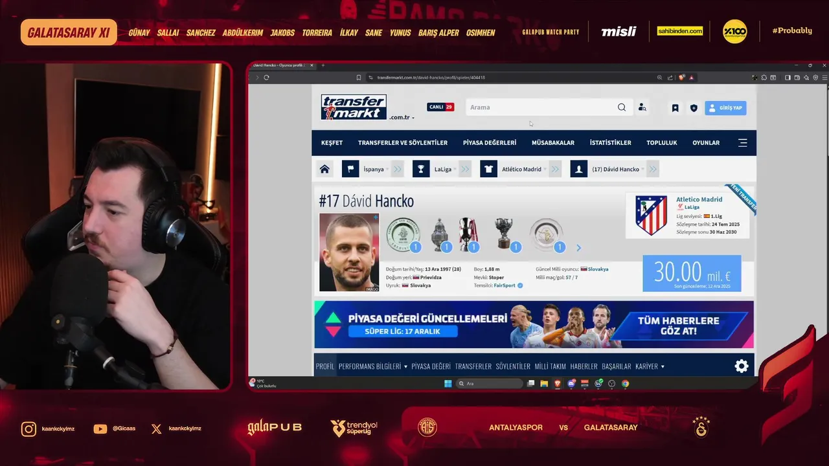
Task: Expand the .com.tr domain dropdown
Action: coord(413,118)
